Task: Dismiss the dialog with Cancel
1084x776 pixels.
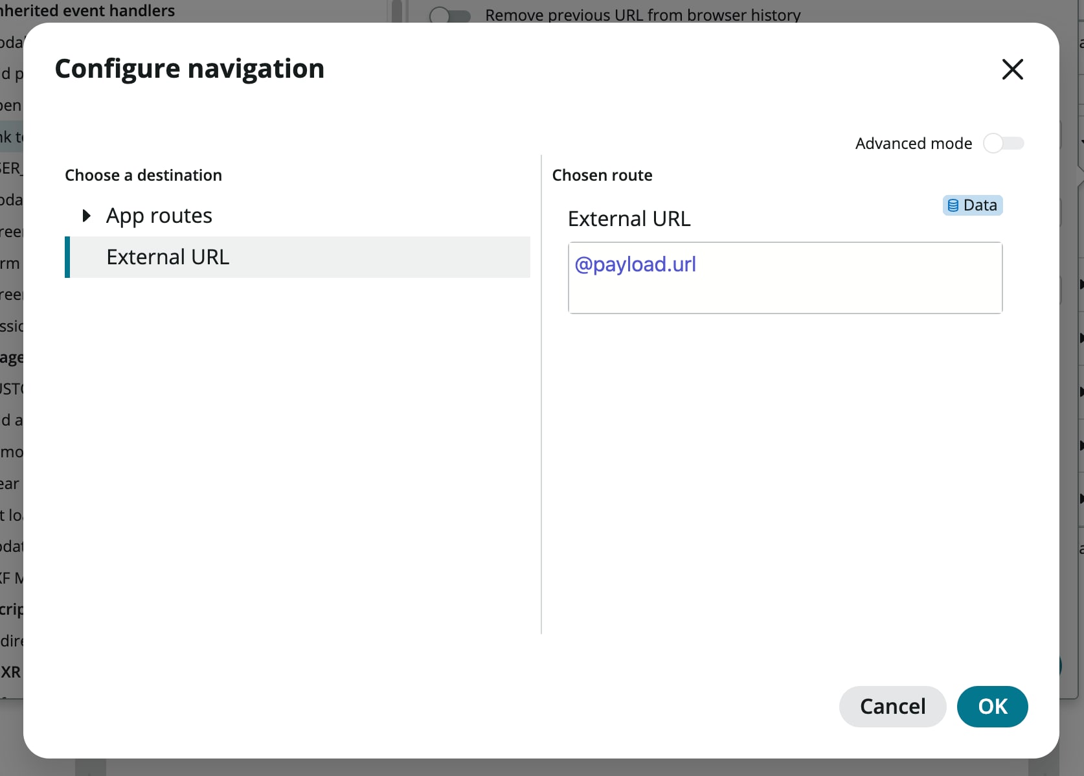Action: [892, 706]
